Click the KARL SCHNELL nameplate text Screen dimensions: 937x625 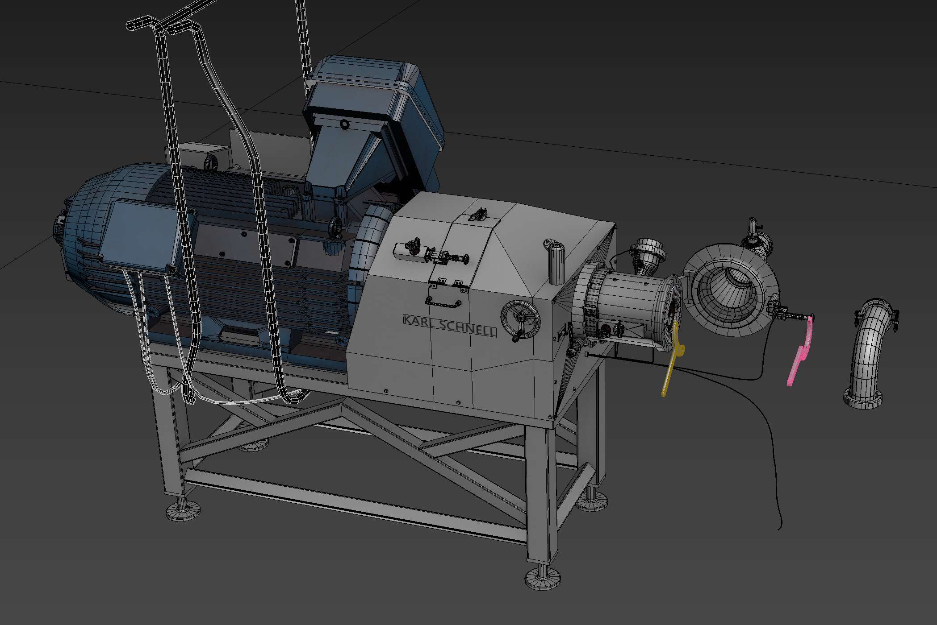(449, 325)
